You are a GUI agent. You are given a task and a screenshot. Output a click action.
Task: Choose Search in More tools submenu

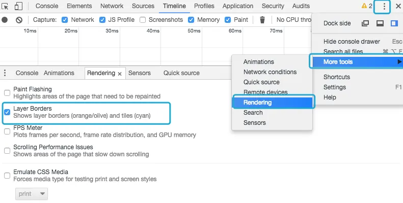[272, 113]
